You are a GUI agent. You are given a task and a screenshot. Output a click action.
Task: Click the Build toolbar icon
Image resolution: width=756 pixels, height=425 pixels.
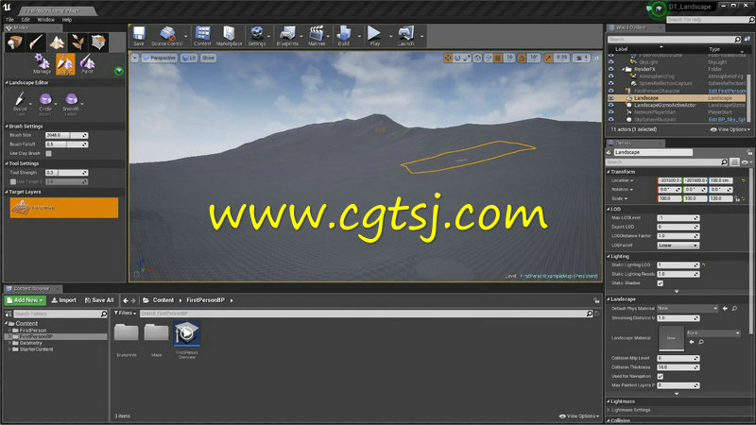[344, 36]
